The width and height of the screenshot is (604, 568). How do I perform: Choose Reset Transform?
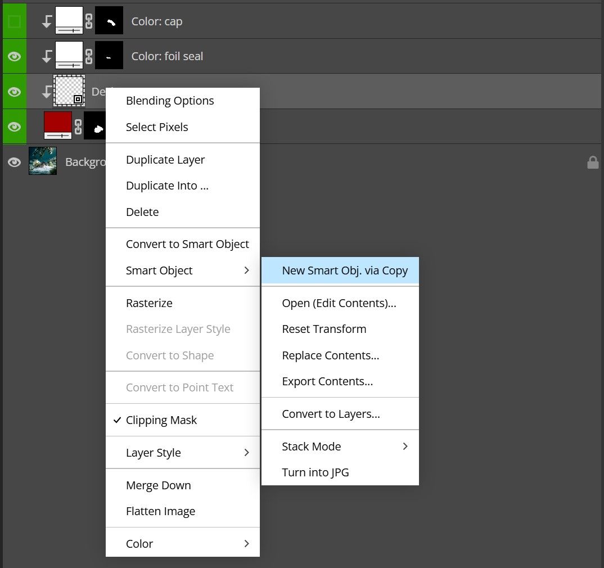click(x=340, y=329)
